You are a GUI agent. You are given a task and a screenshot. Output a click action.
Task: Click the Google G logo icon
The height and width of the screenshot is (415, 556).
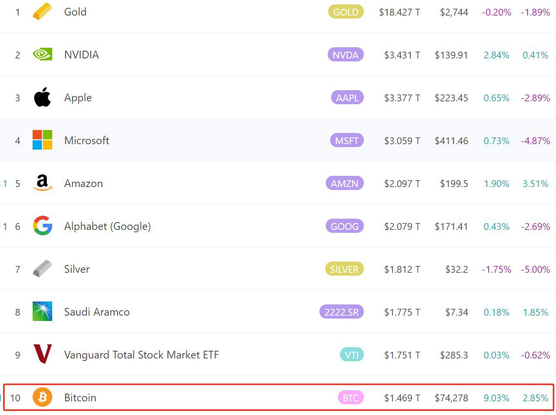(x=42, y=226)
